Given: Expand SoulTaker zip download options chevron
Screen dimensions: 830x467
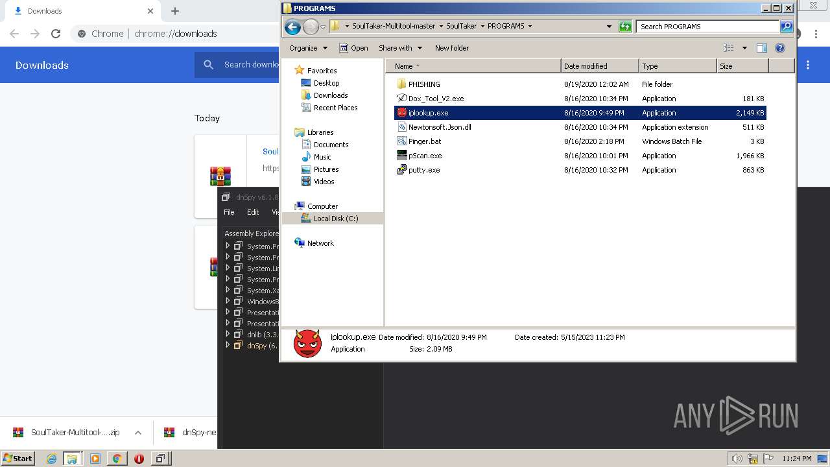Looking at the screenshot, I should [x=138, y=433].
